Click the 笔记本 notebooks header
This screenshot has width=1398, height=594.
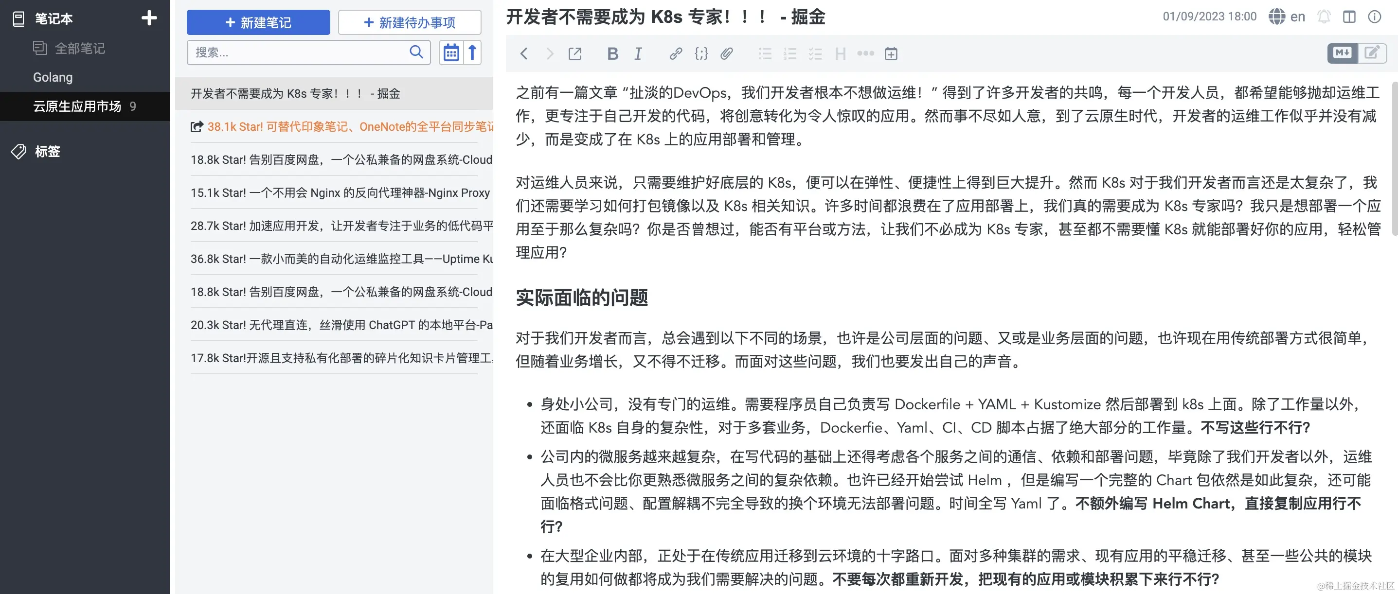pyautogui.click(x=43, y=18)
